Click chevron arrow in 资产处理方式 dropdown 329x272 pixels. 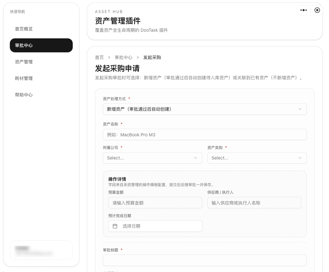pos(300,109)
